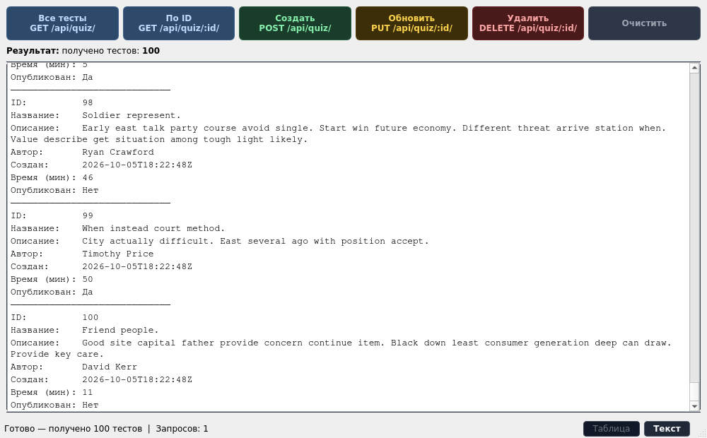The image size is (707, 438).
Task: Click 'Удалить' DELETE /api/quiz/:id/ button
Action: [x=528, y=23]
